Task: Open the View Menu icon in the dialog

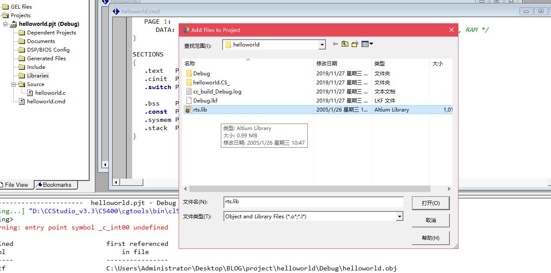Action: [367, 44]
